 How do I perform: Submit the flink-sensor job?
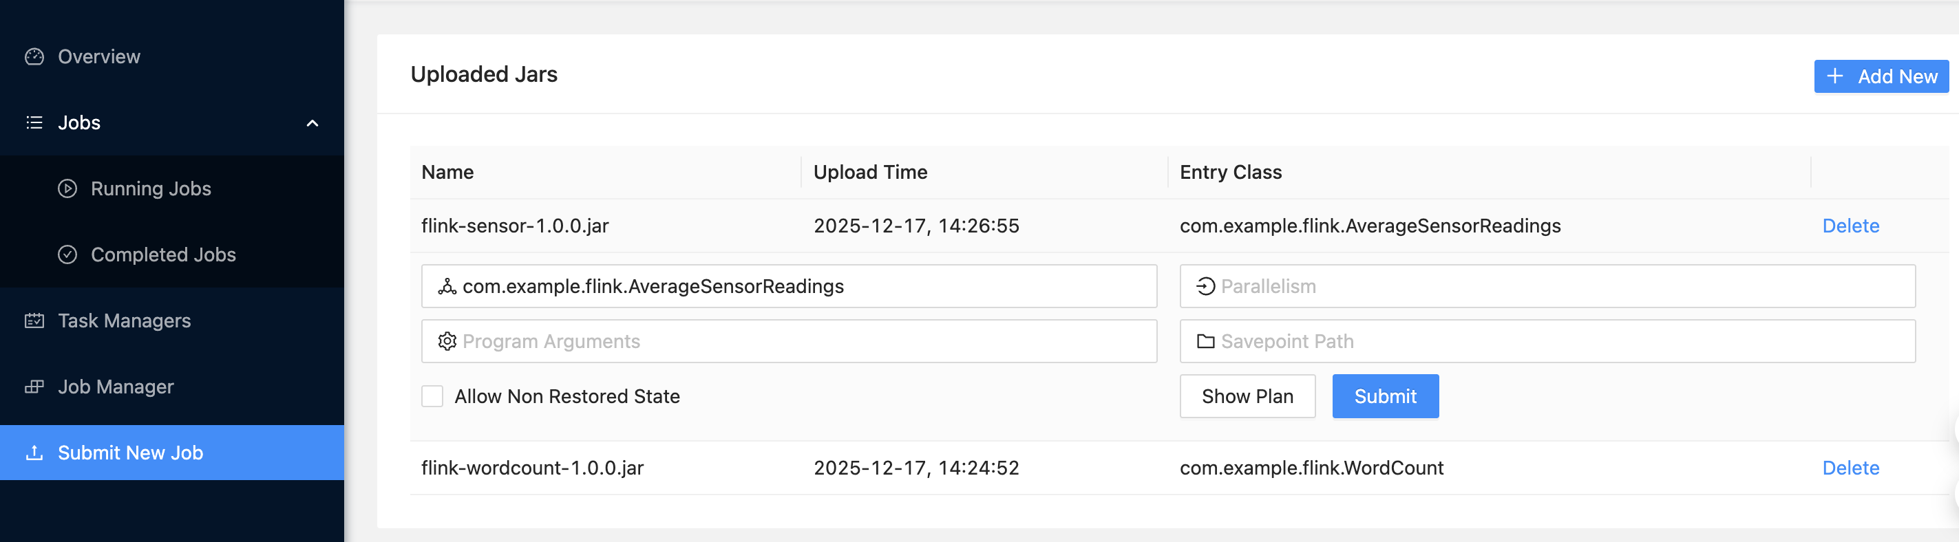[x=1386, y=396]
